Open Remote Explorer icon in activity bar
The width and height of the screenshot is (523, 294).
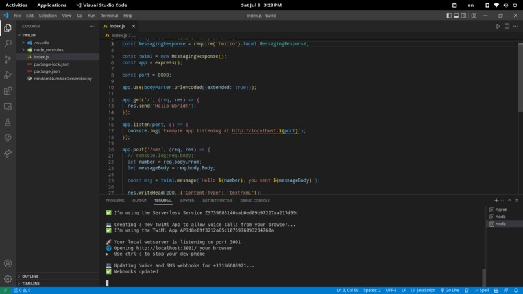click(x=8, y=107)
